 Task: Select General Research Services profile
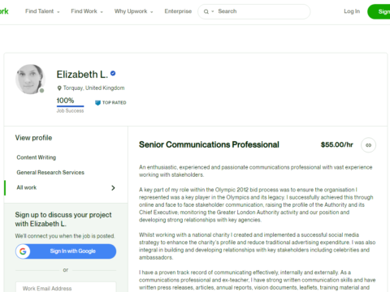click(50, 173)
